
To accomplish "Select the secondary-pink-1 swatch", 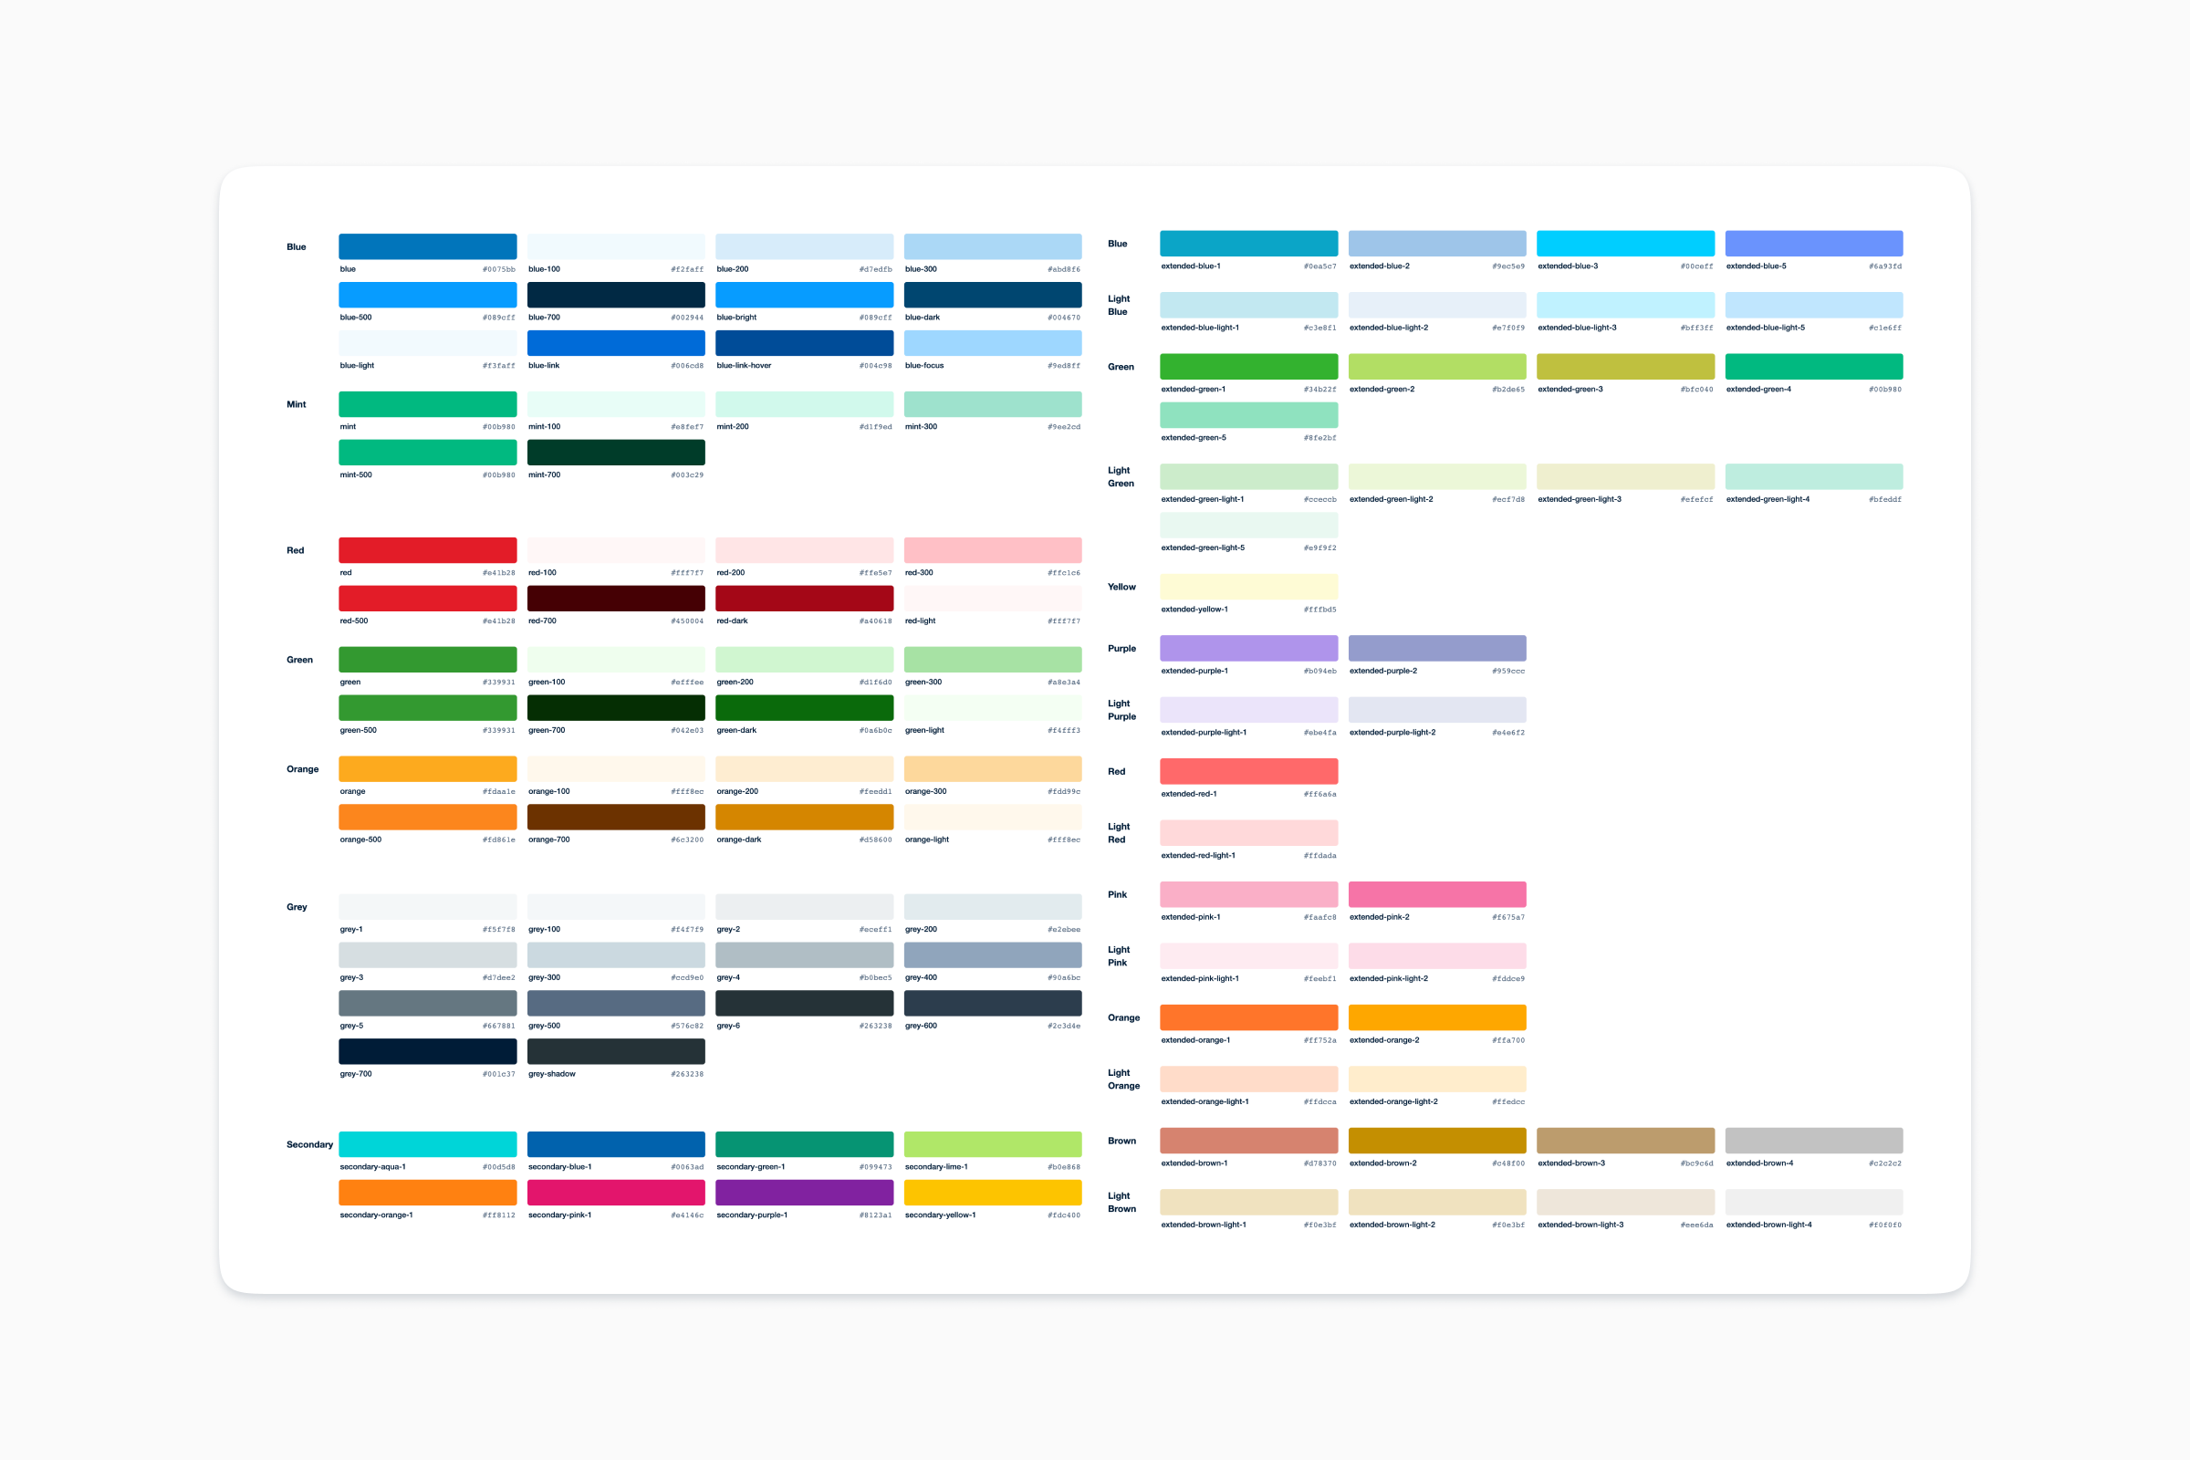I will tap(615, 1193).
